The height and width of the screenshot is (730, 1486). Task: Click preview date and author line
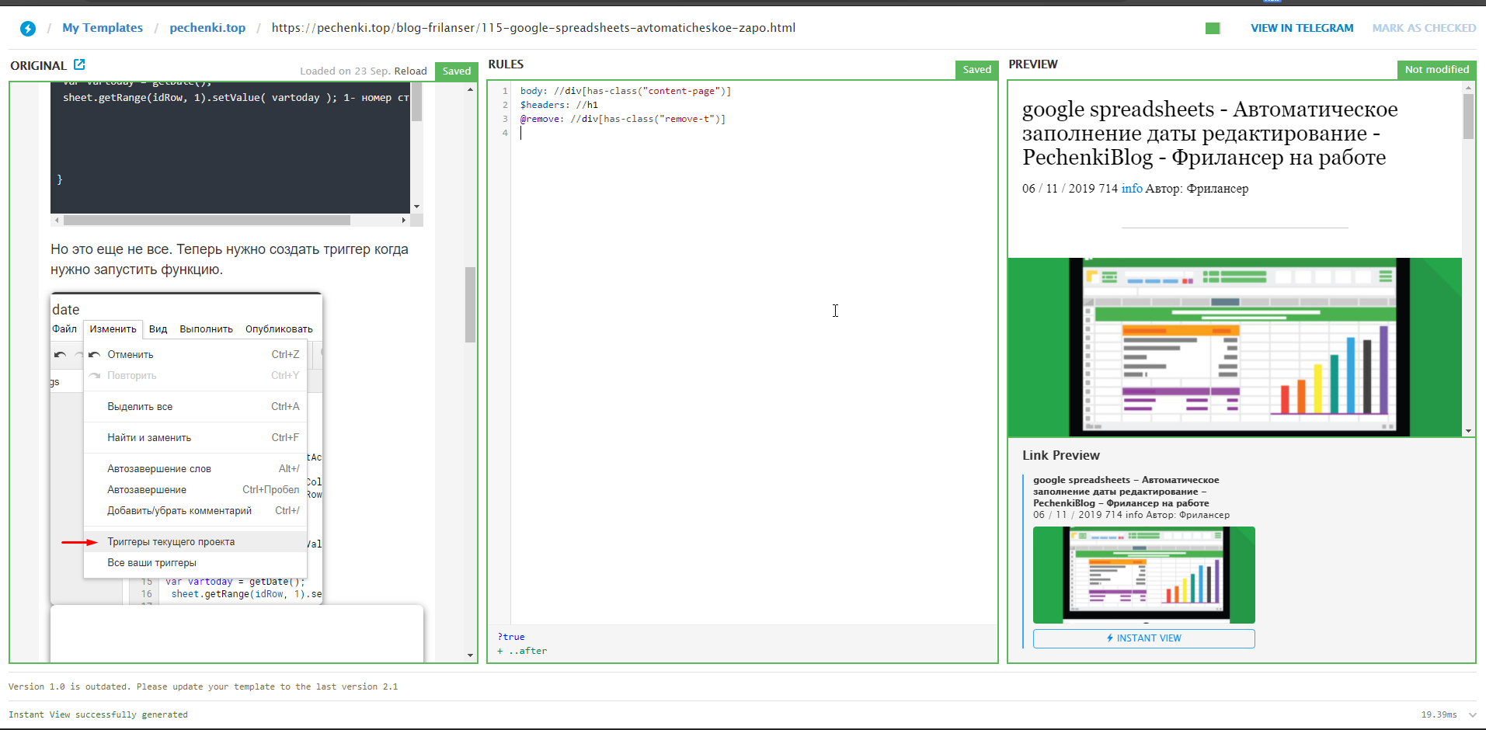coord(1135,189)
